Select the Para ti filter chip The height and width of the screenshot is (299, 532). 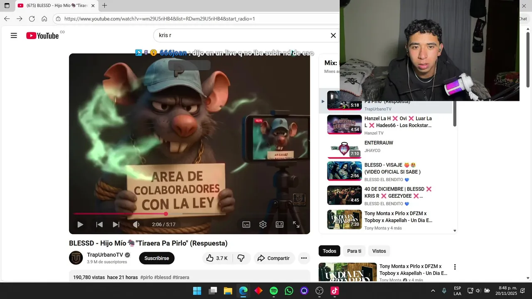click(354, 251)
